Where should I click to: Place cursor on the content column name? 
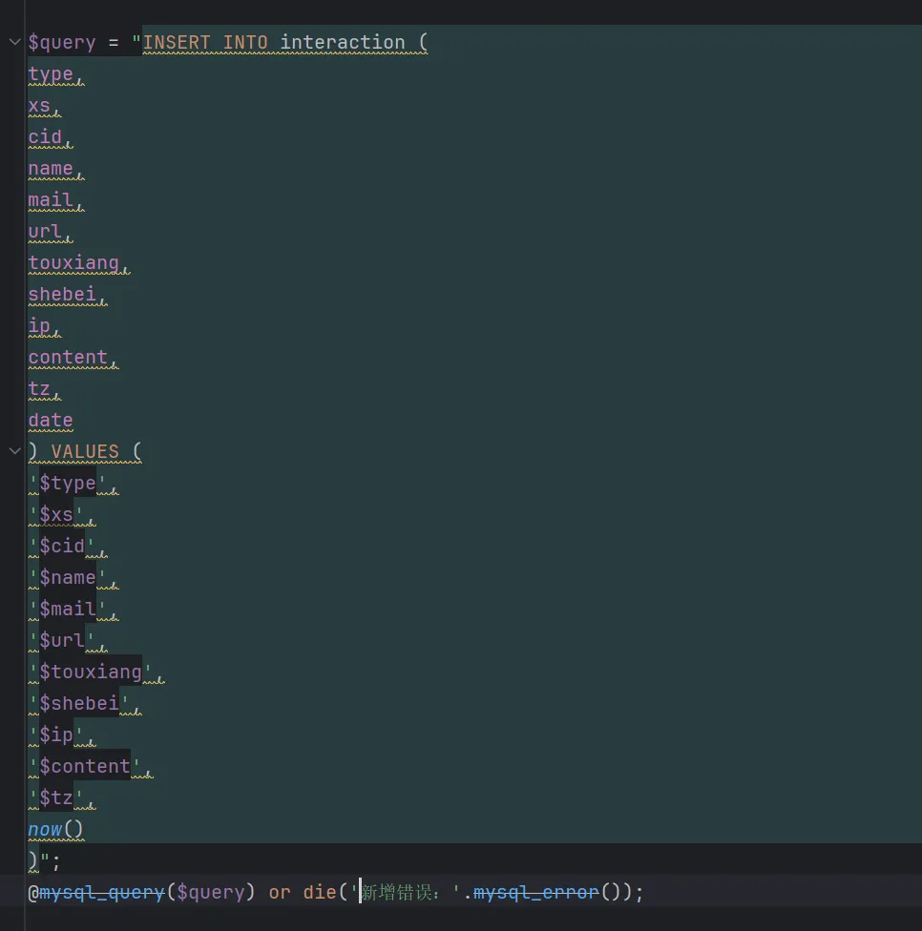tap(68, 357)
